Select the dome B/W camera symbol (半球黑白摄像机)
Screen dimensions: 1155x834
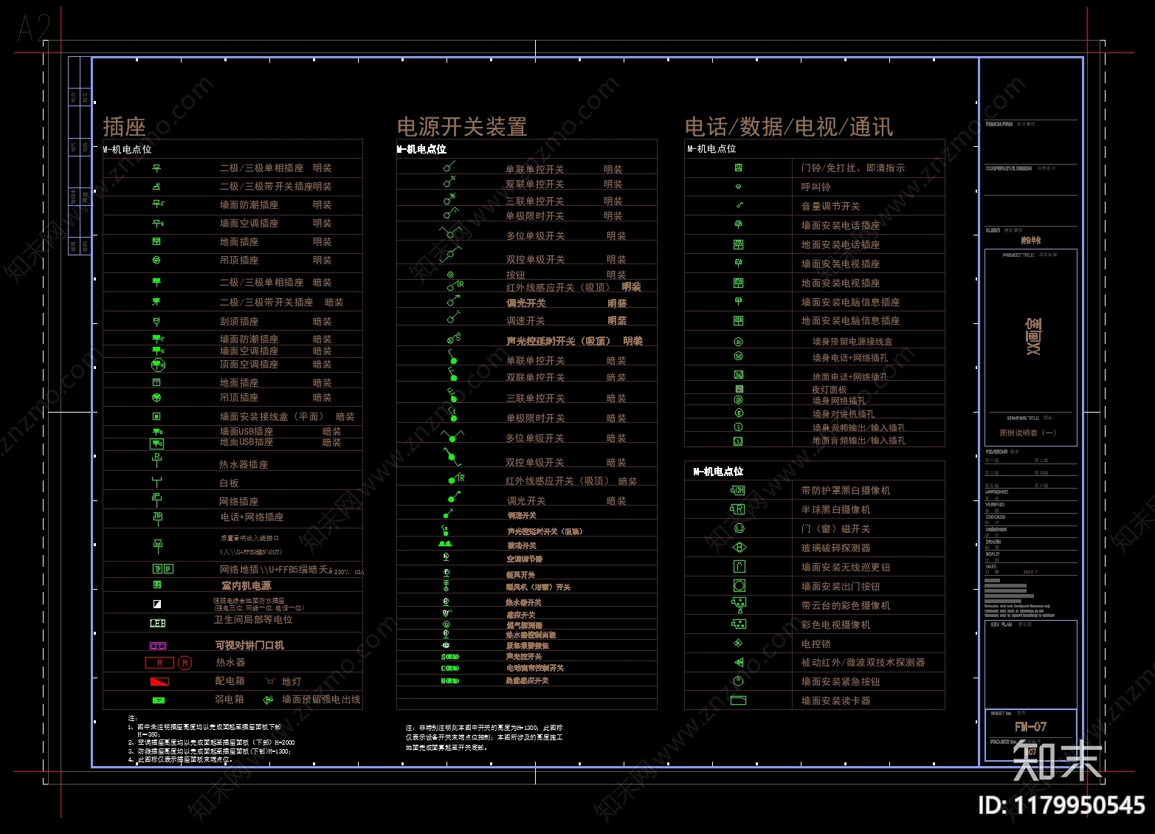[x=737, y=509]
